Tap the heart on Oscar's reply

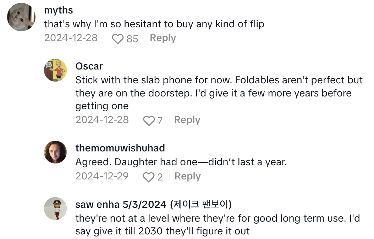click(x=149, y=121)
